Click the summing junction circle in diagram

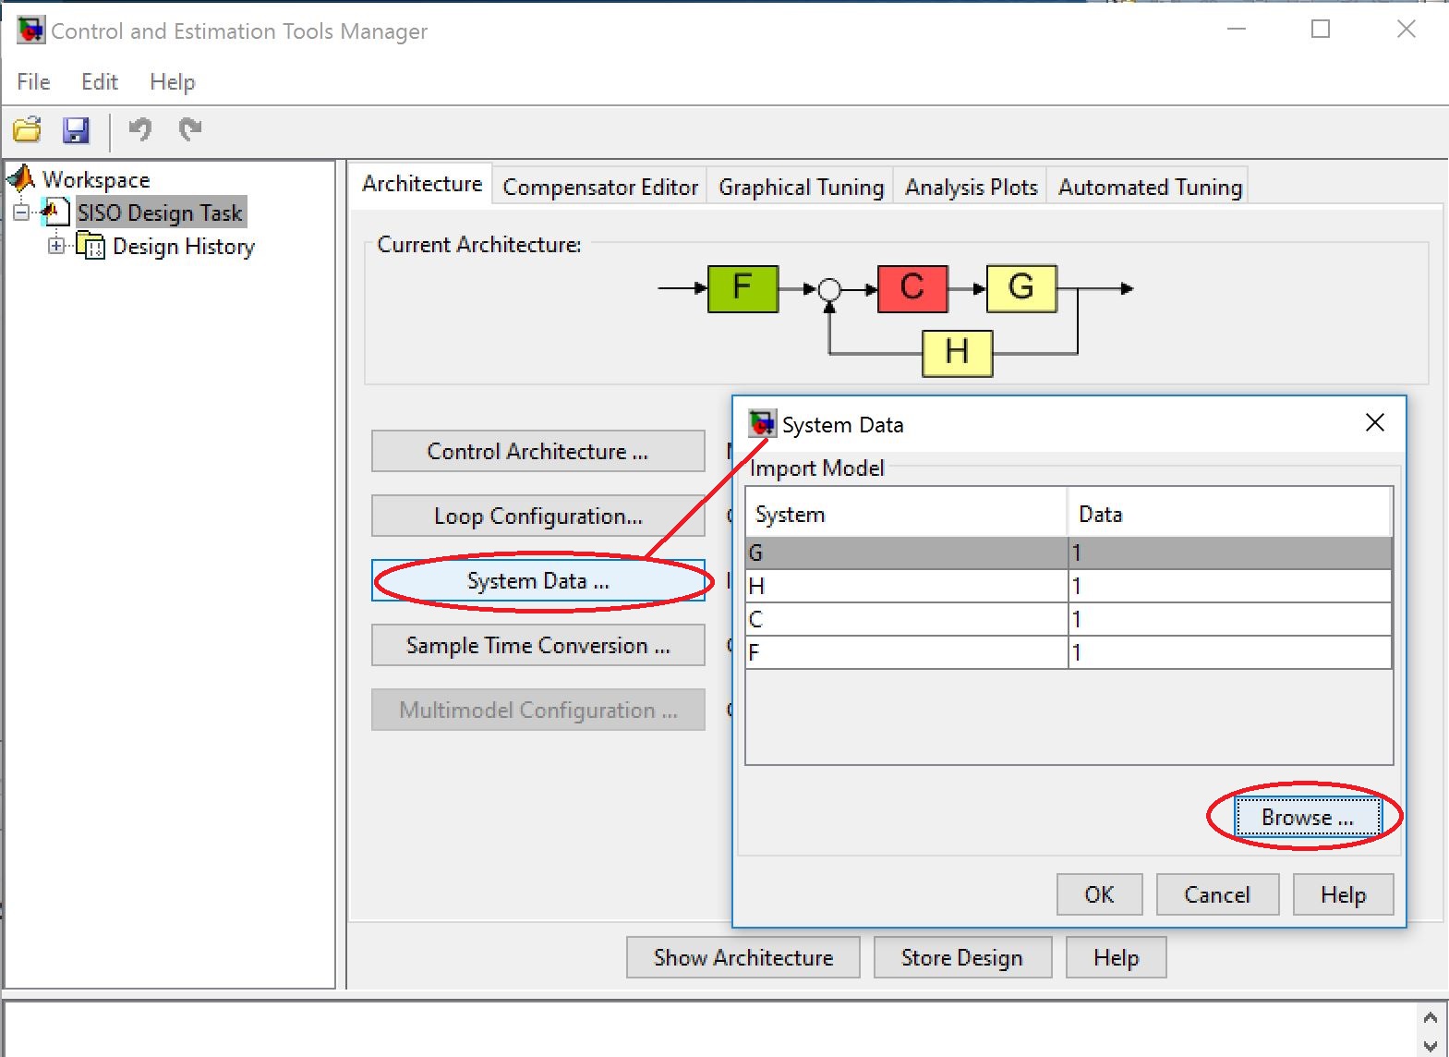(x=829, y=289)
